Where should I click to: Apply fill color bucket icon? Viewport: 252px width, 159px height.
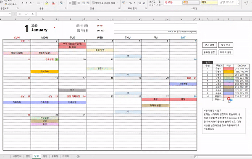[47, 3]
